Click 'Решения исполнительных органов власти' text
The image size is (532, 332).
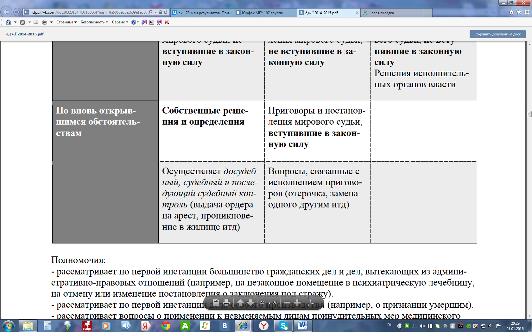click(x=421, y=79)
